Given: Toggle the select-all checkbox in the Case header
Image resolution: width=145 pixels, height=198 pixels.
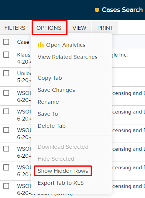Looking at the screenshot, I should (6, 42).
